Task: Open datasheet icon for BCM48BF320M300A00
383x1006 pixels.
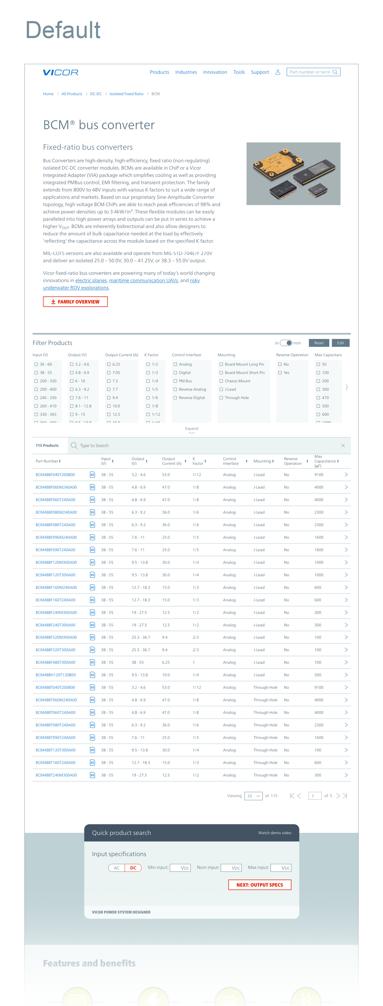Action: pyautogui.click(x=92, y=637)
